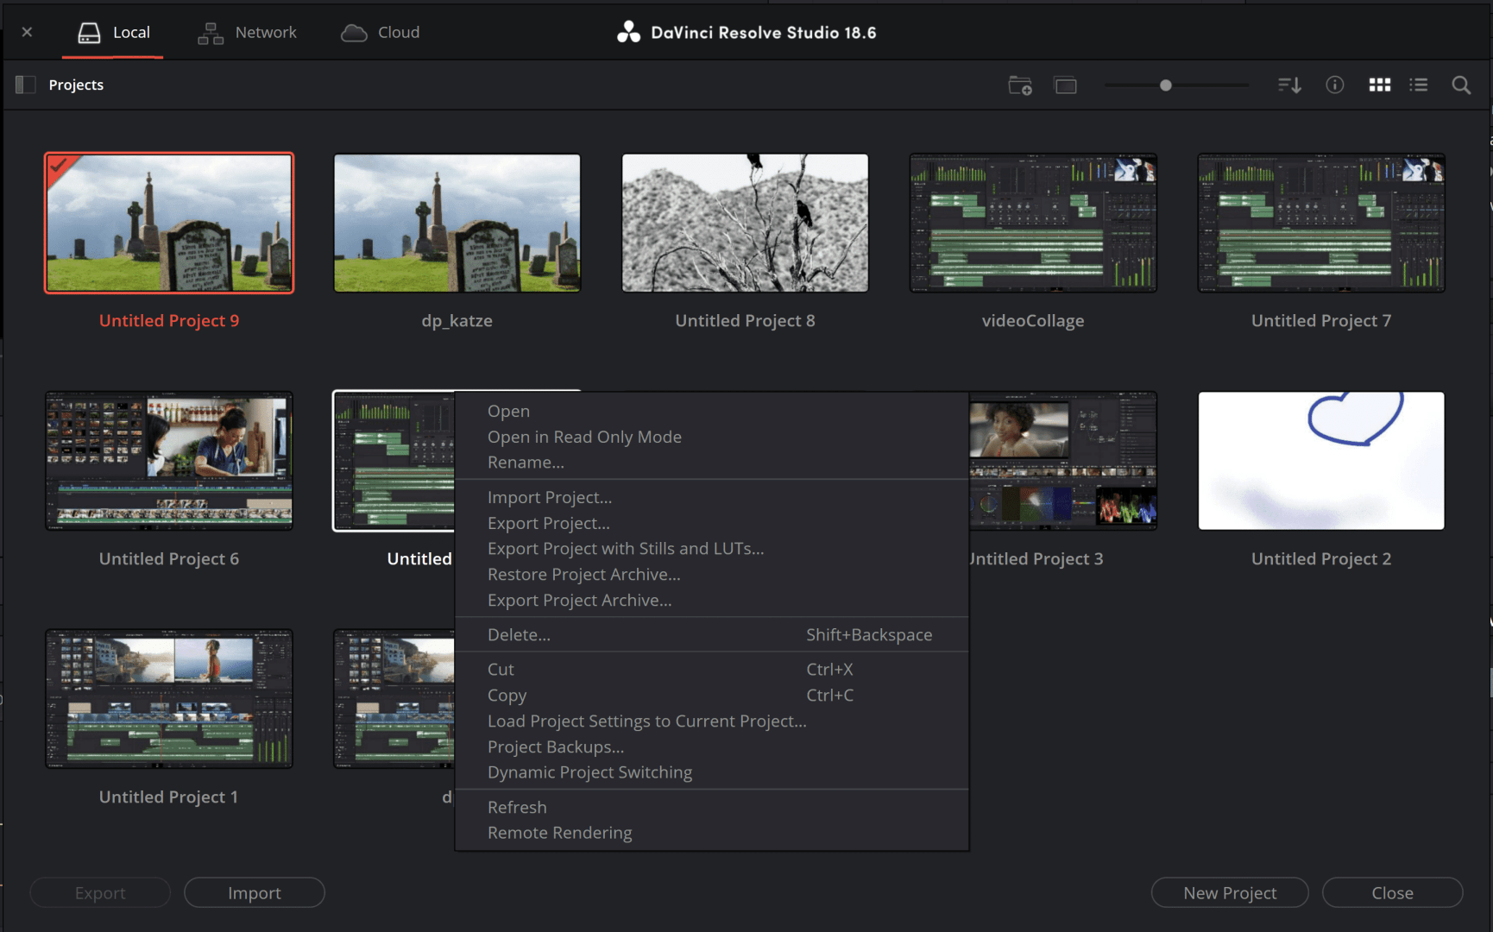Toggle the project database sidebar panel

click(25, 84)
